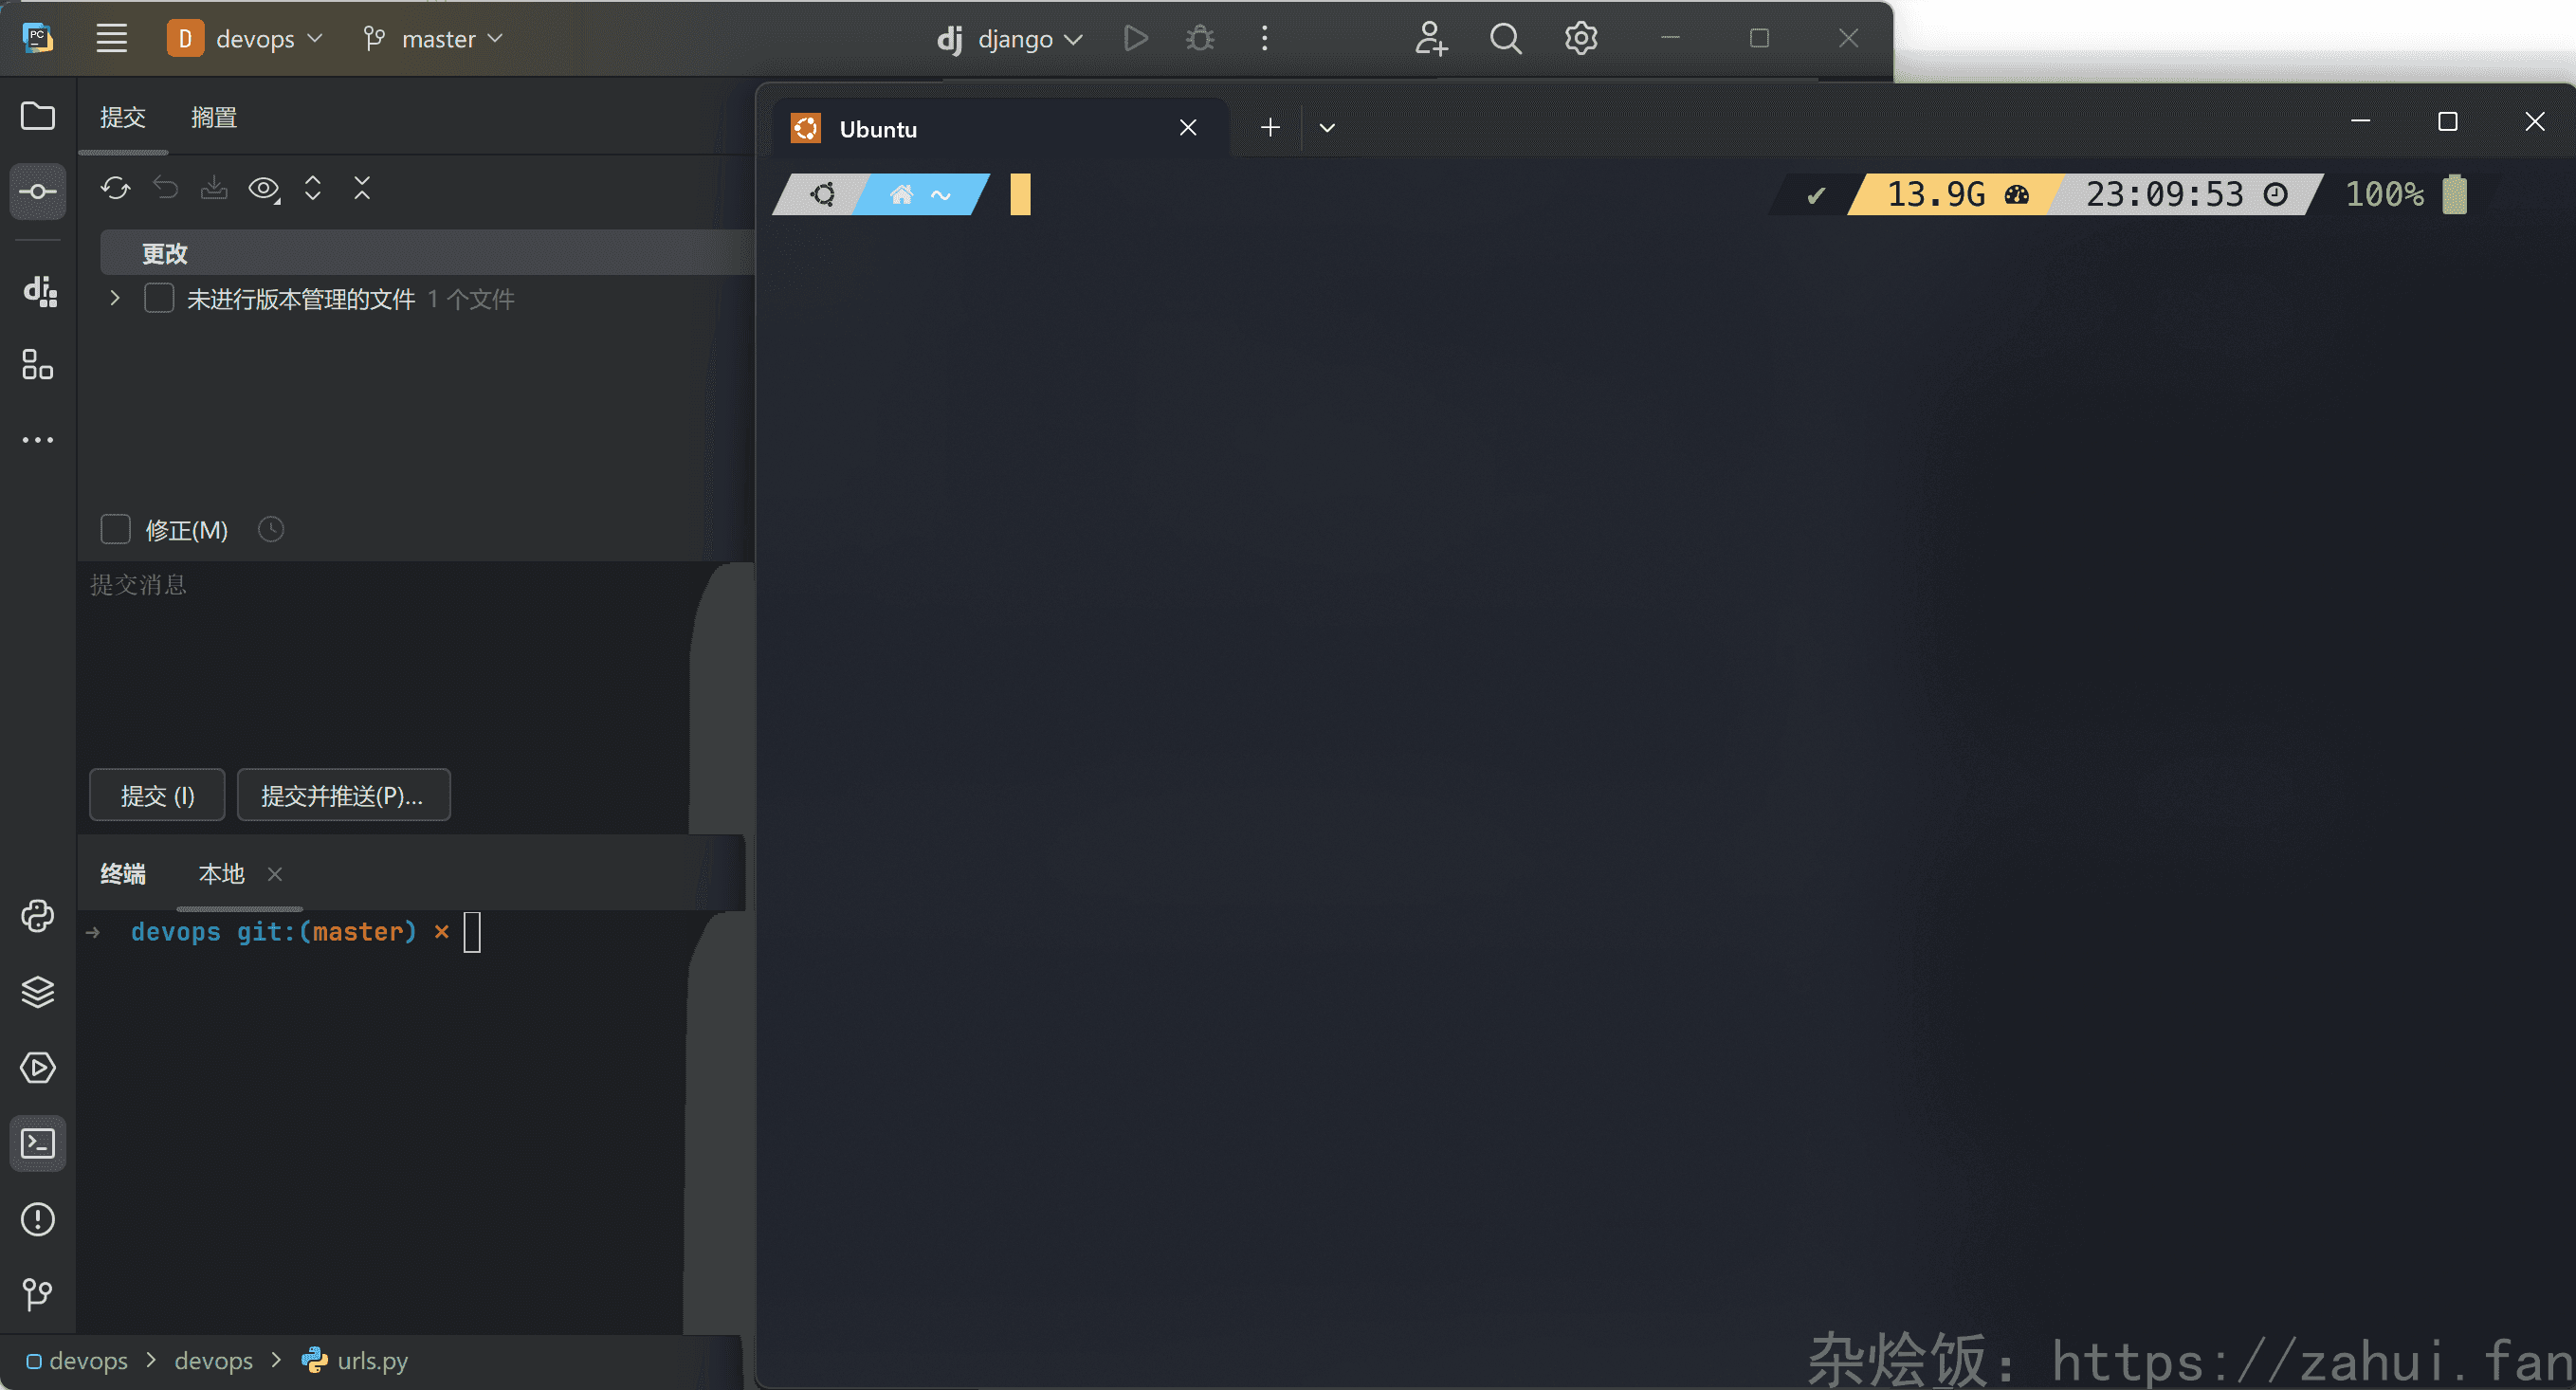Open the Project folder tool window

38,116
